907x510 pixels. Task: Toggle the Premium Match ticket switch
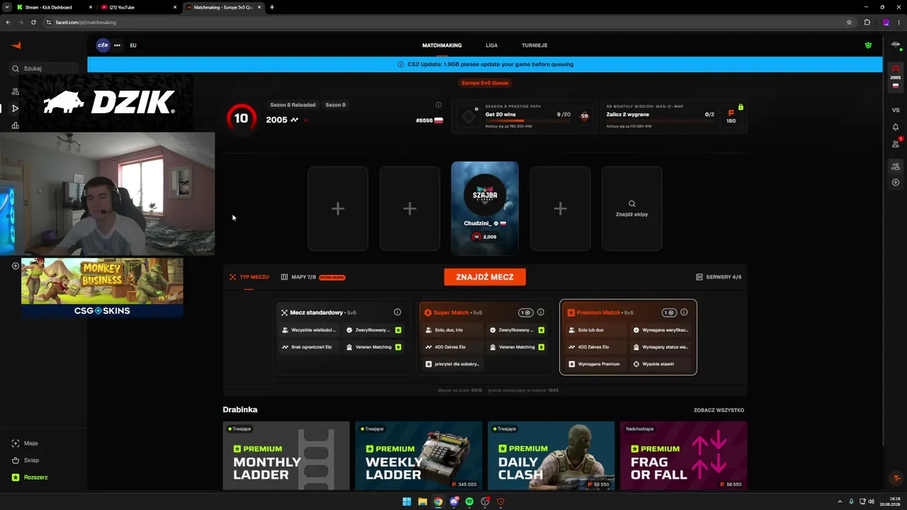[669, 312]
